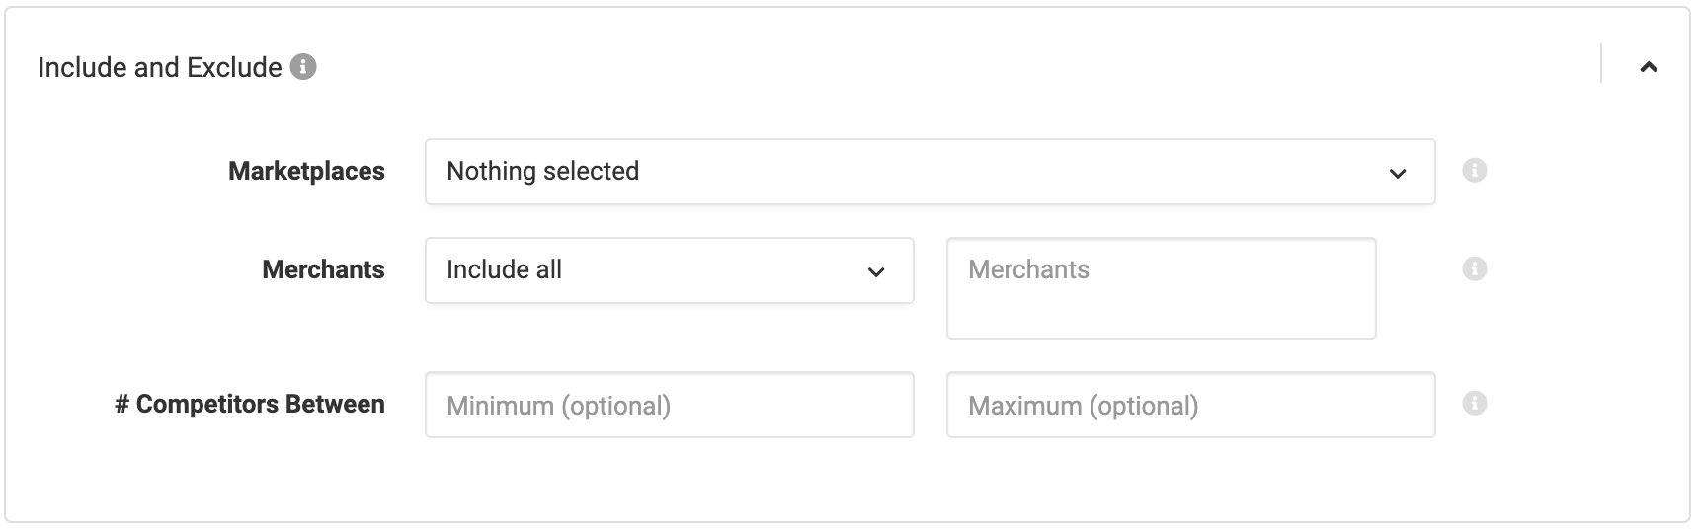
Task: Click the Include all dropdown arrow
Action: (876, 272)
